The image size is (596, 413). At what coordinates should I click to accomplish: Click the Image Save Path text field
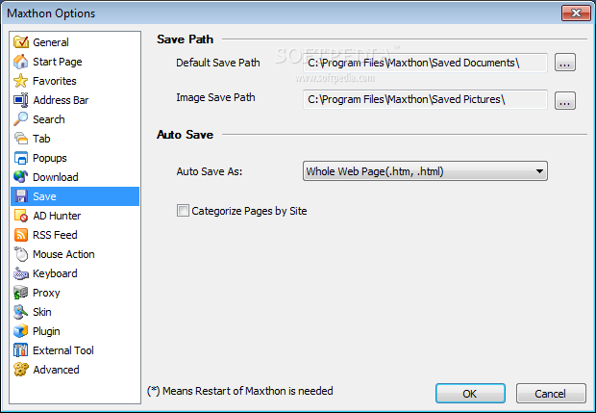(425, 99)
